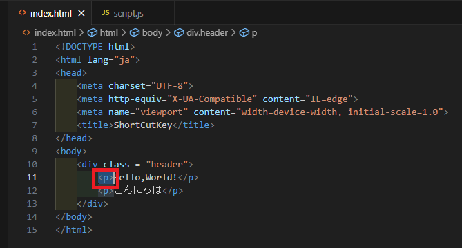The height and width of the screenshot is (248, 462).
Task: Click closing head tag on line 8
Action: (x=74, y=138)
